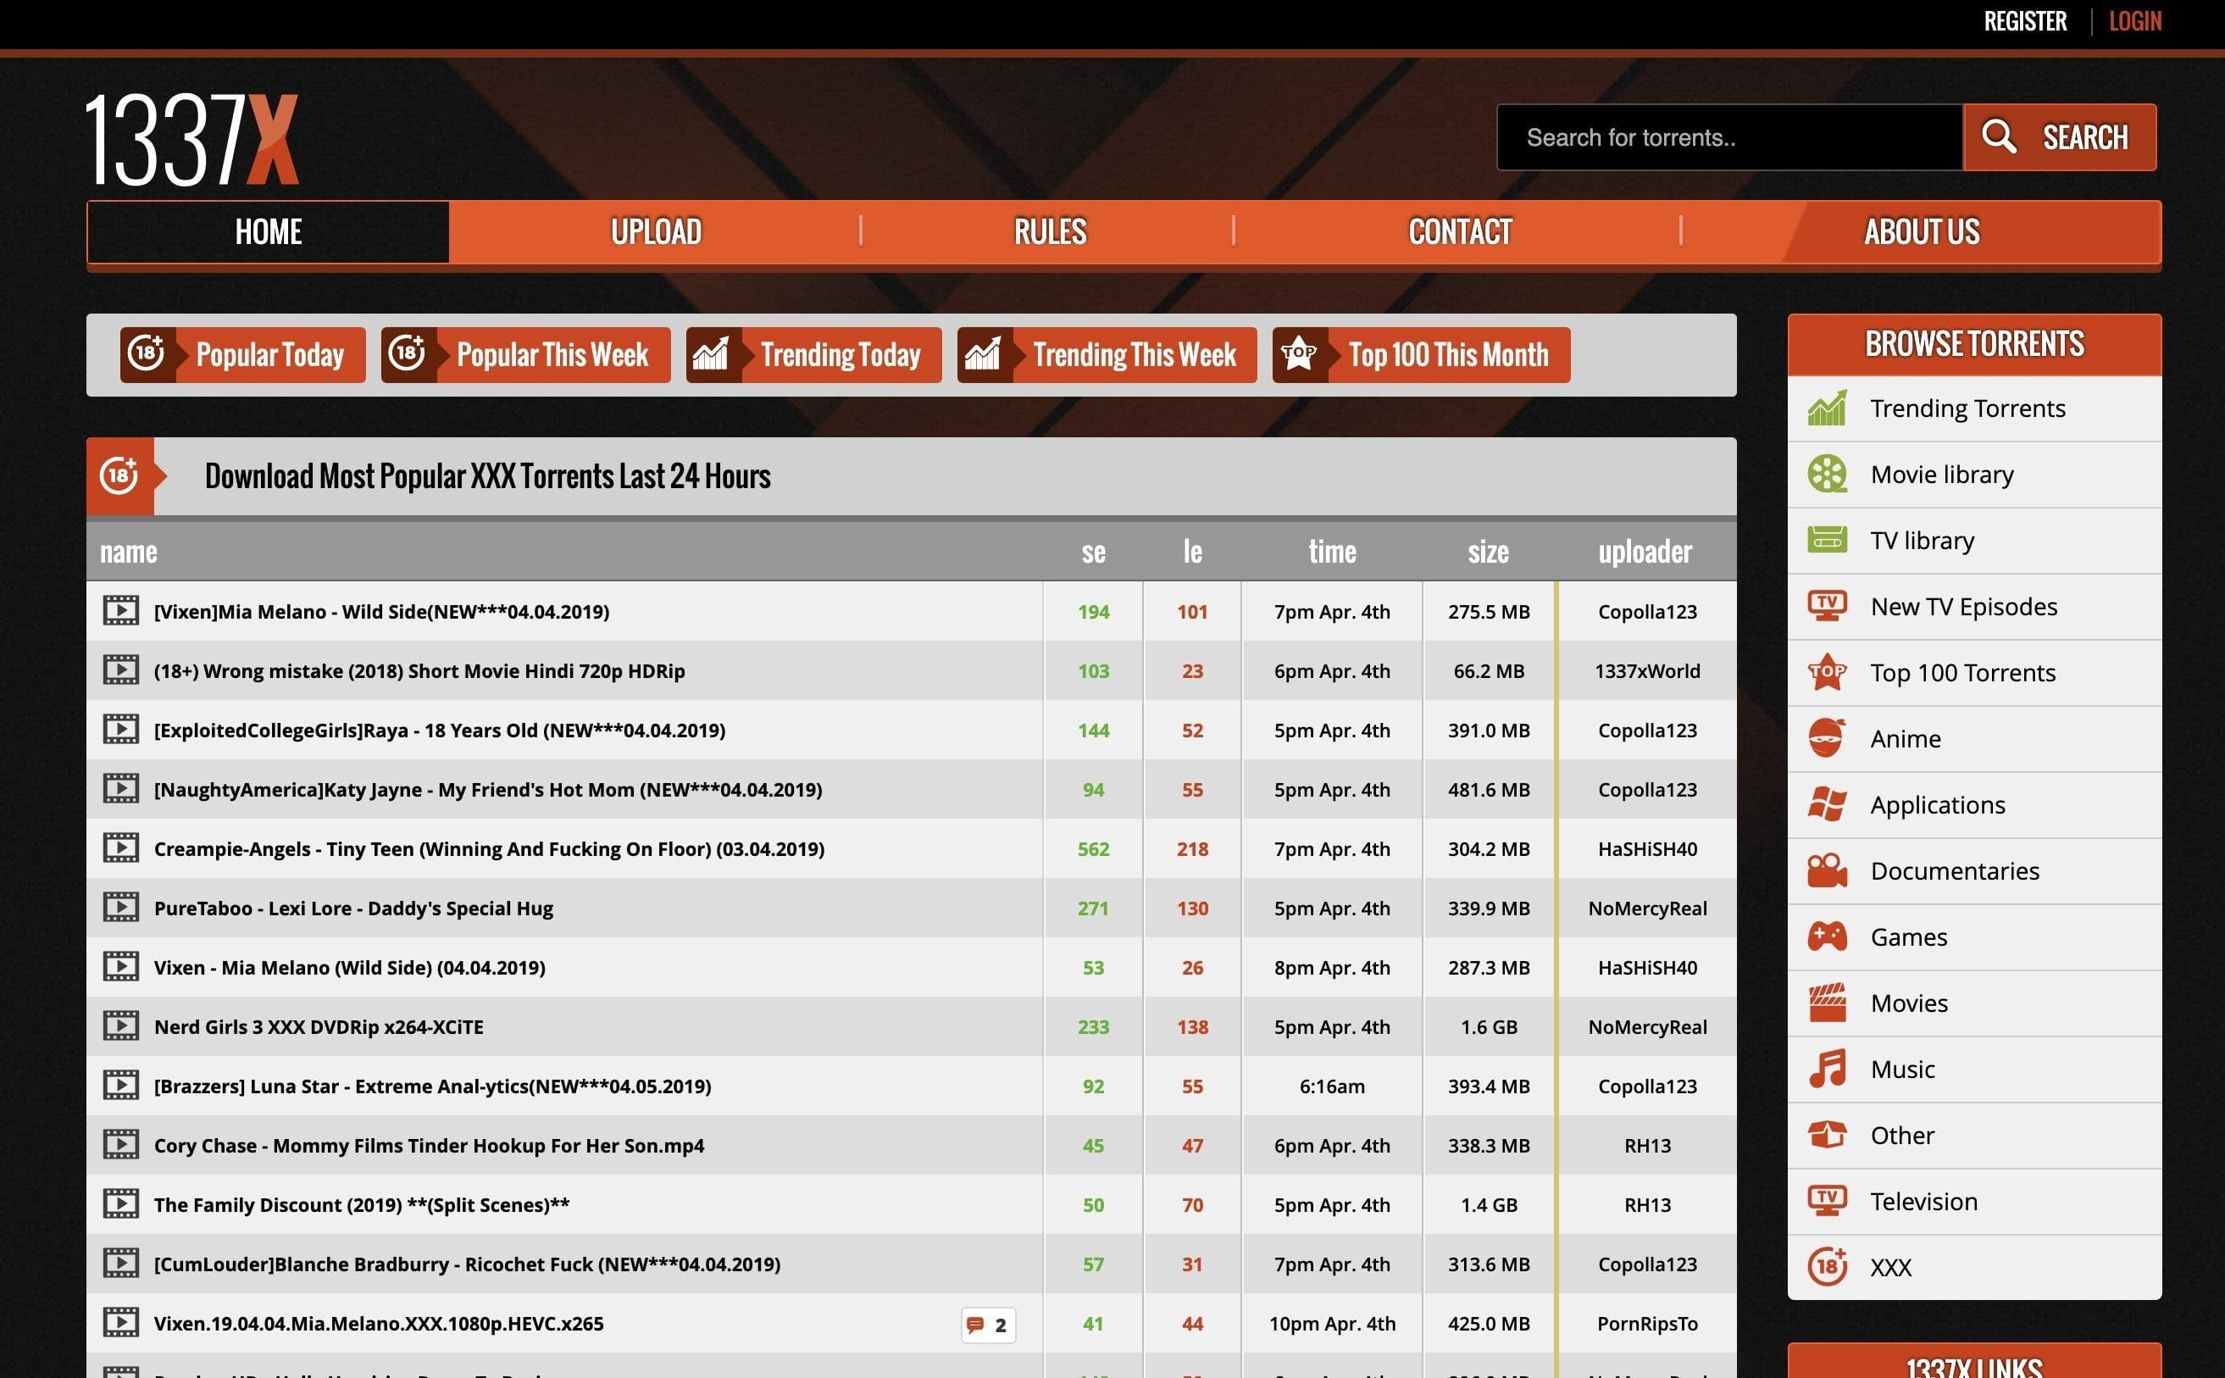This screenshot has height=1378, width=2225.
Task: Click video icon beside Cory Chase row
Action: point(120,1146)
